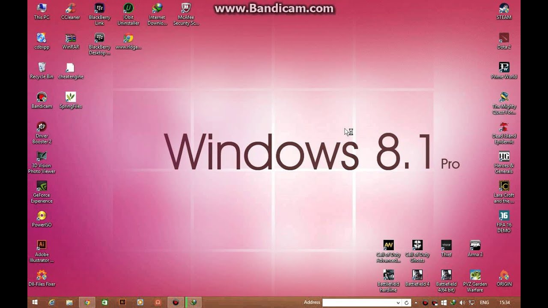The width and height of the screenshot is (548, 308).
Task: Open Internet Explorer from taskbar
Action: (52, 302)
